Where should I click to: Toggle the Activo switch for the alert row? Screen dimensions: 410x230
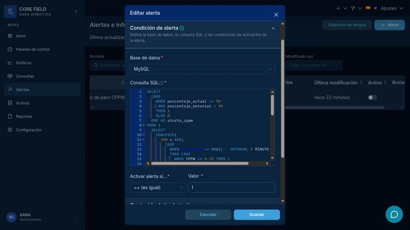(x=373, y=97)
